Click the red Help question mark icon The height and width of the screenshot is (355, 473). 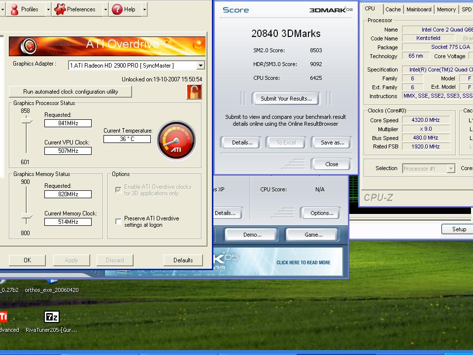click(x=117, y=9)
